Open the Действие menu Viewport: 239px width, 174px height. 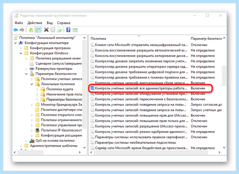point(35,23)
